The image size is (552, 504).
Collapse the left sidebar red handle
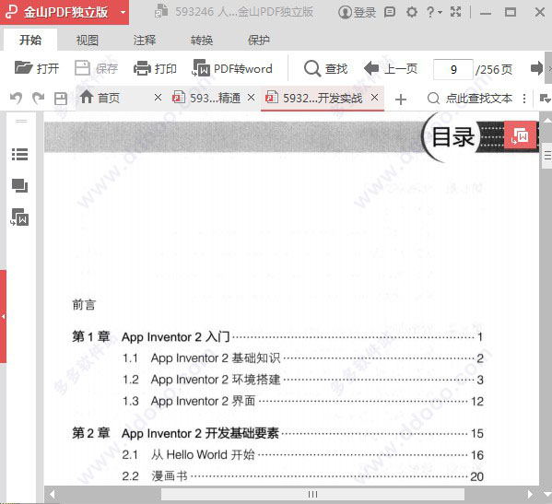coord(3,316)
